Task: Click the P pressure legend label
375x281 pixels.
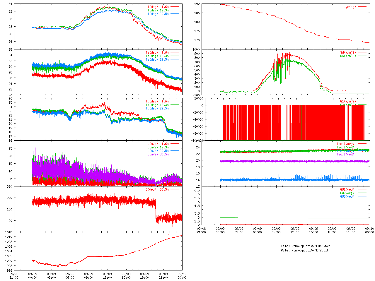Action: pyautogui.click(x=168, y=235)
